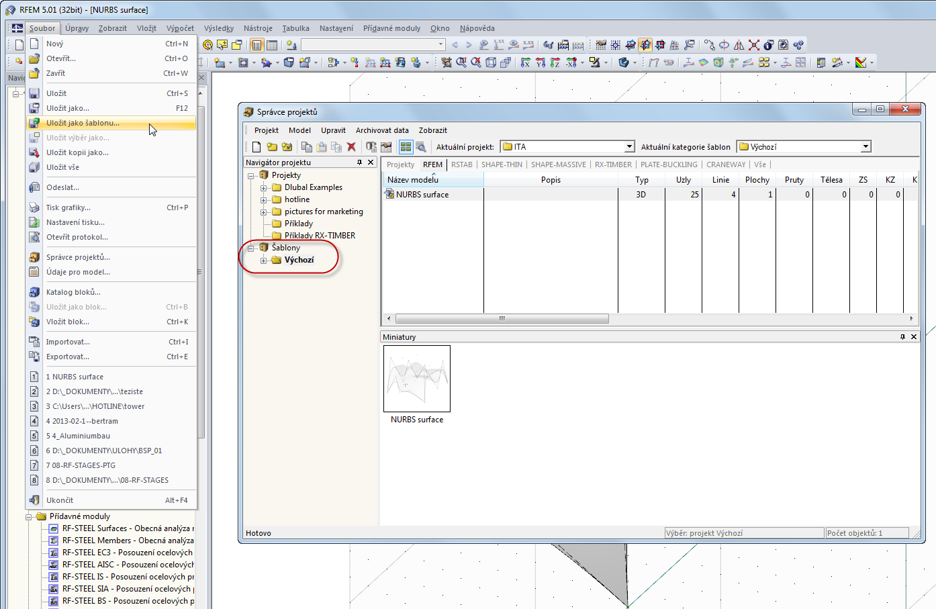Image resolution: width=936 pixels, height=609 pixels.
Task: Click the Název modelu column header
Action: click(x=433, y=180)
